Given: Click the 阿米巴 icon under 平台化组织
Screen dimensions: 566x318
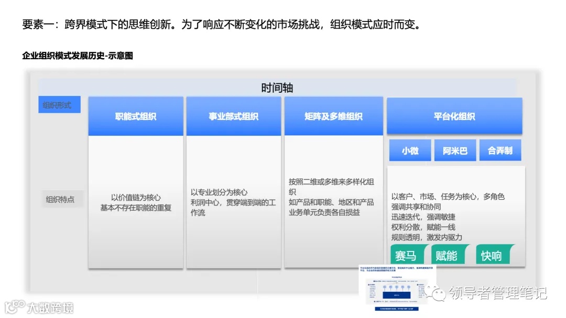Looking at the screenshot, I should click(x=455, y=150).
